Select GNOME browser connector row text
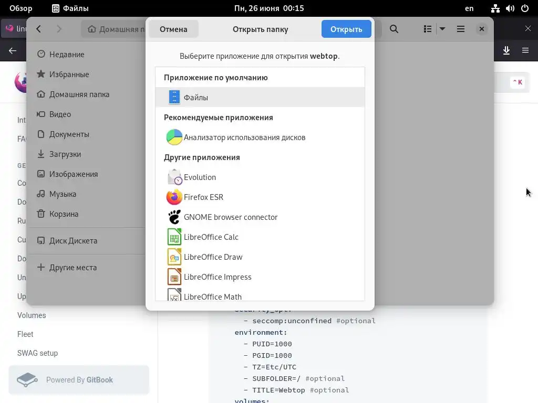Screen dimensions: 538x403 (231, 217)
